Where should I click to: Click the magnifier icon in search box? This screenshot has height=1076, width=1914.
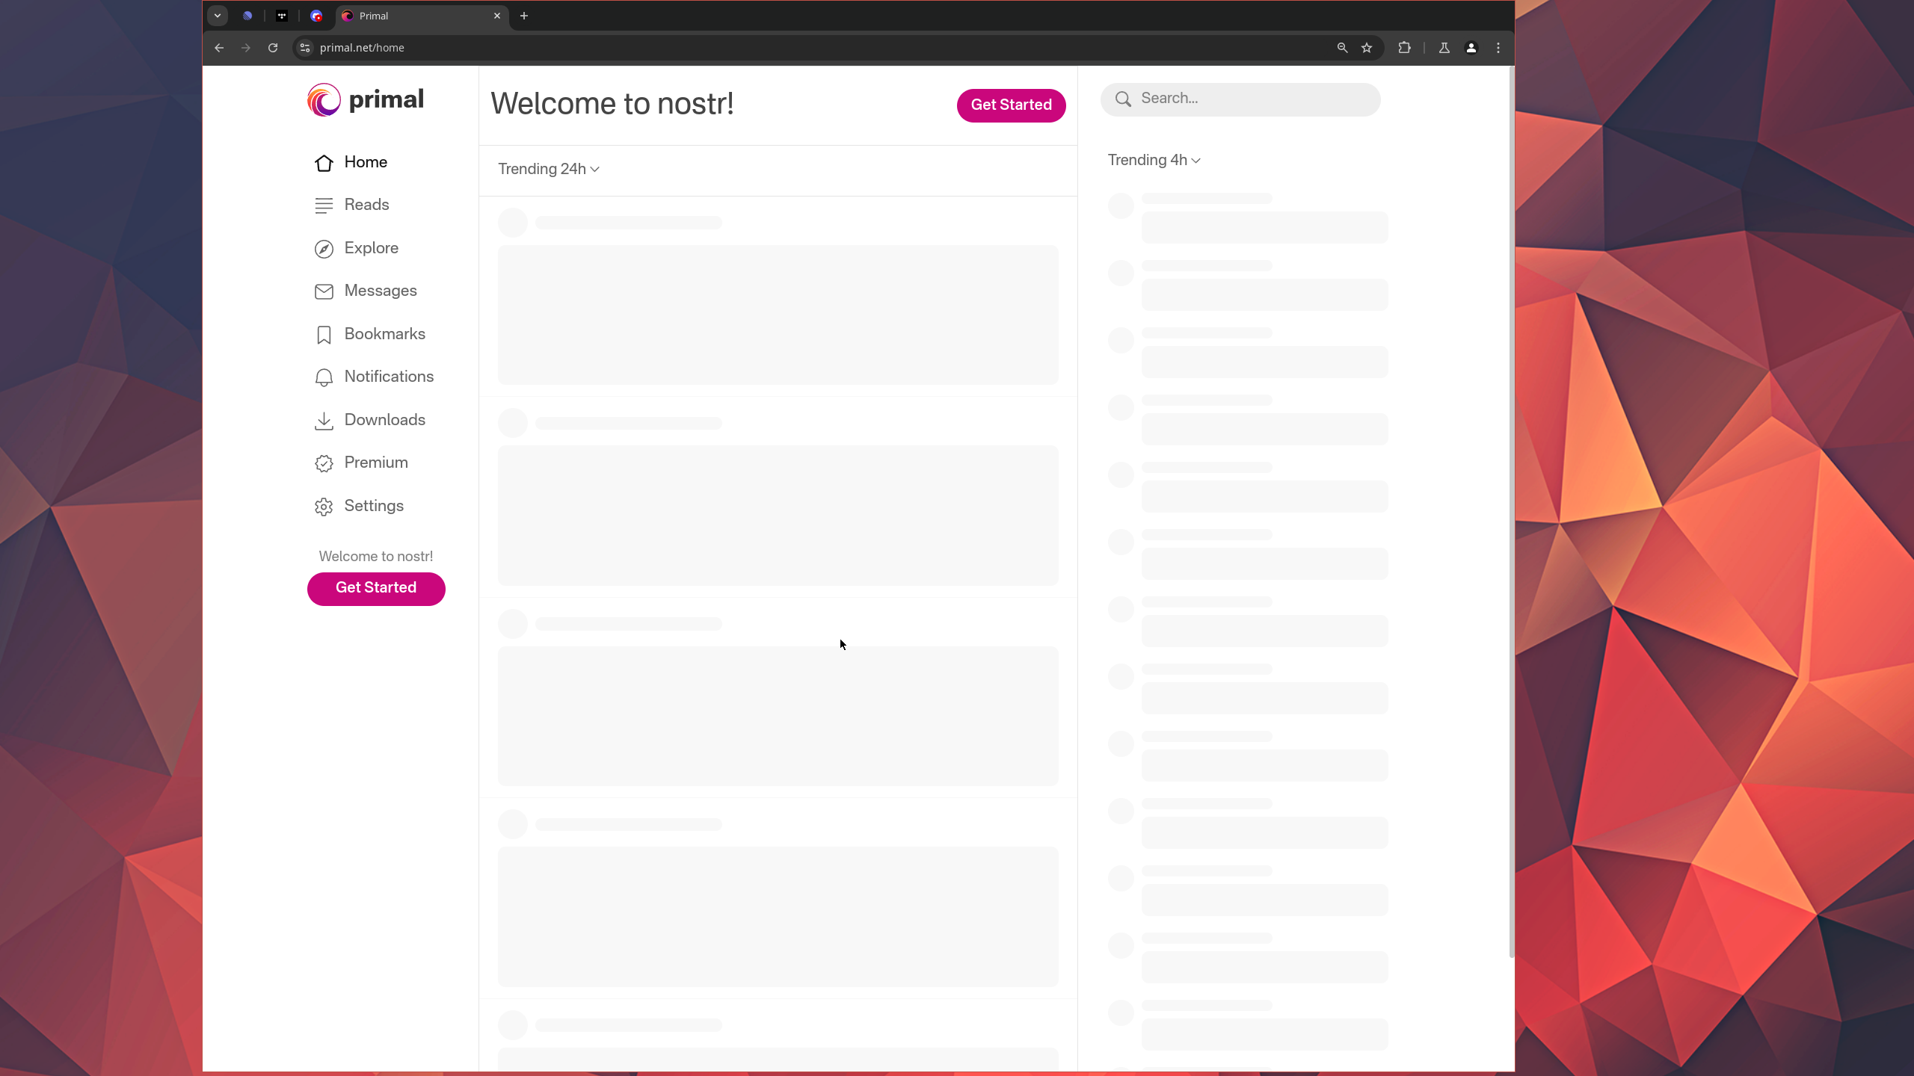(x=1123, y=99)
